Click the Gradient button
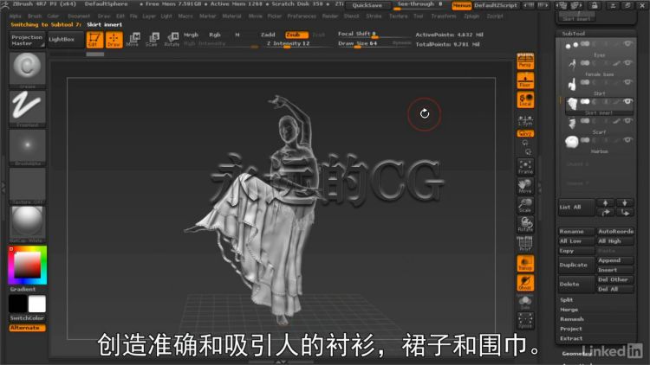The image size is (650, 365). [23, 289]
